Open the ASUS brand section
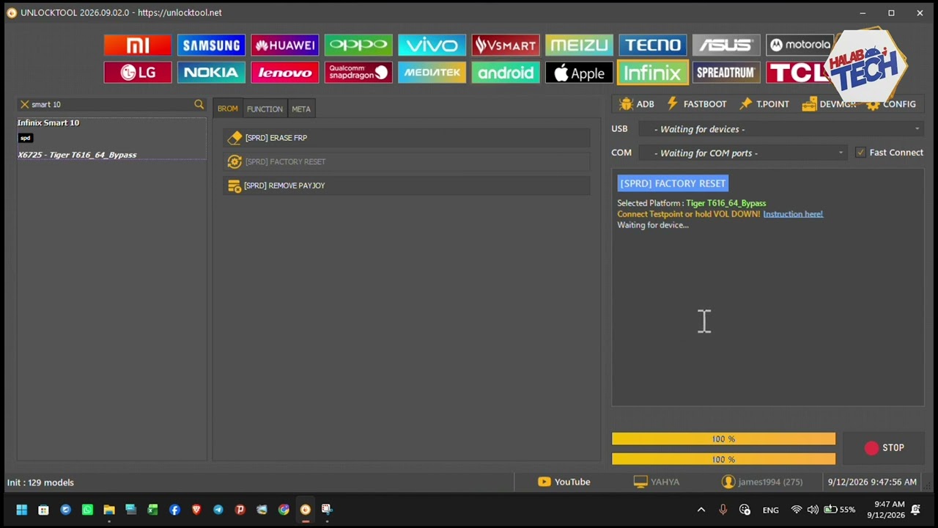938x528 pixels. click(726, 45)
